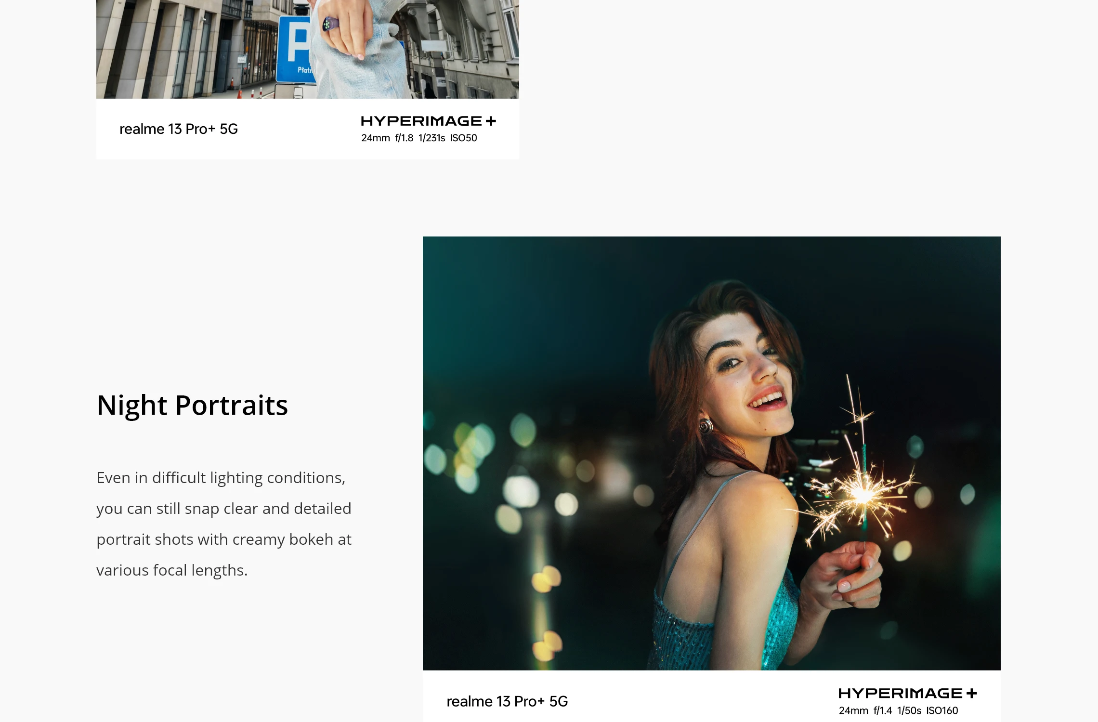Click the plus symbol in top HYPERIMAGE logo
The height and width of the screenshot is (722, 1098).
pos(491,121)
